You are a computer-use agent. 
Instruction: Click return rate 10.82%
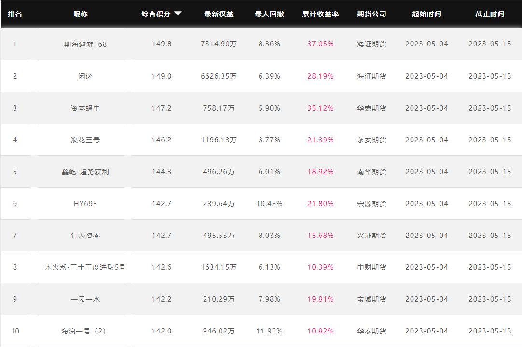pyautogui.click(x=320, y=331)
